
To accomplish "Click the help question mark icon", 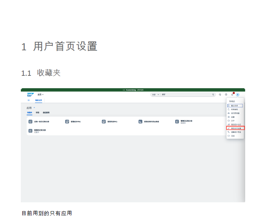I will tap(226, 95).
